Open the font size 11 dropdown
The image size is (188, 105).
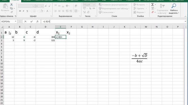pyautogui.click(x=42, y=6)
